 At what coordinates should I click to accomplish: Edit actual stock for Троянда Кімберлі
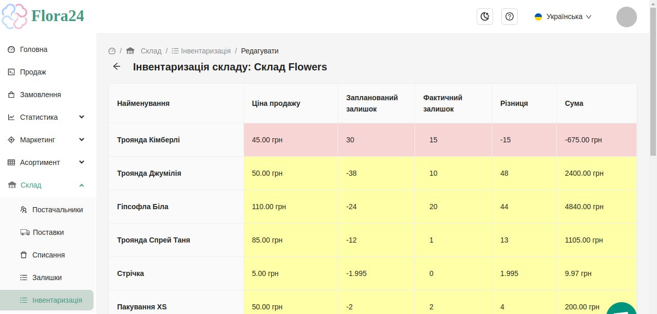click(452, 140)
